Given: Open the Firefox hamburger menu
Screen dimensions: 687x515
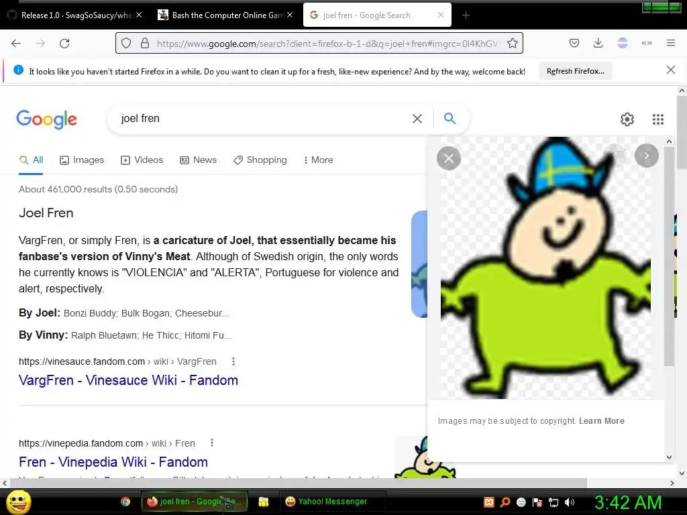Looking at the screenshot, I should coord(670,43).
